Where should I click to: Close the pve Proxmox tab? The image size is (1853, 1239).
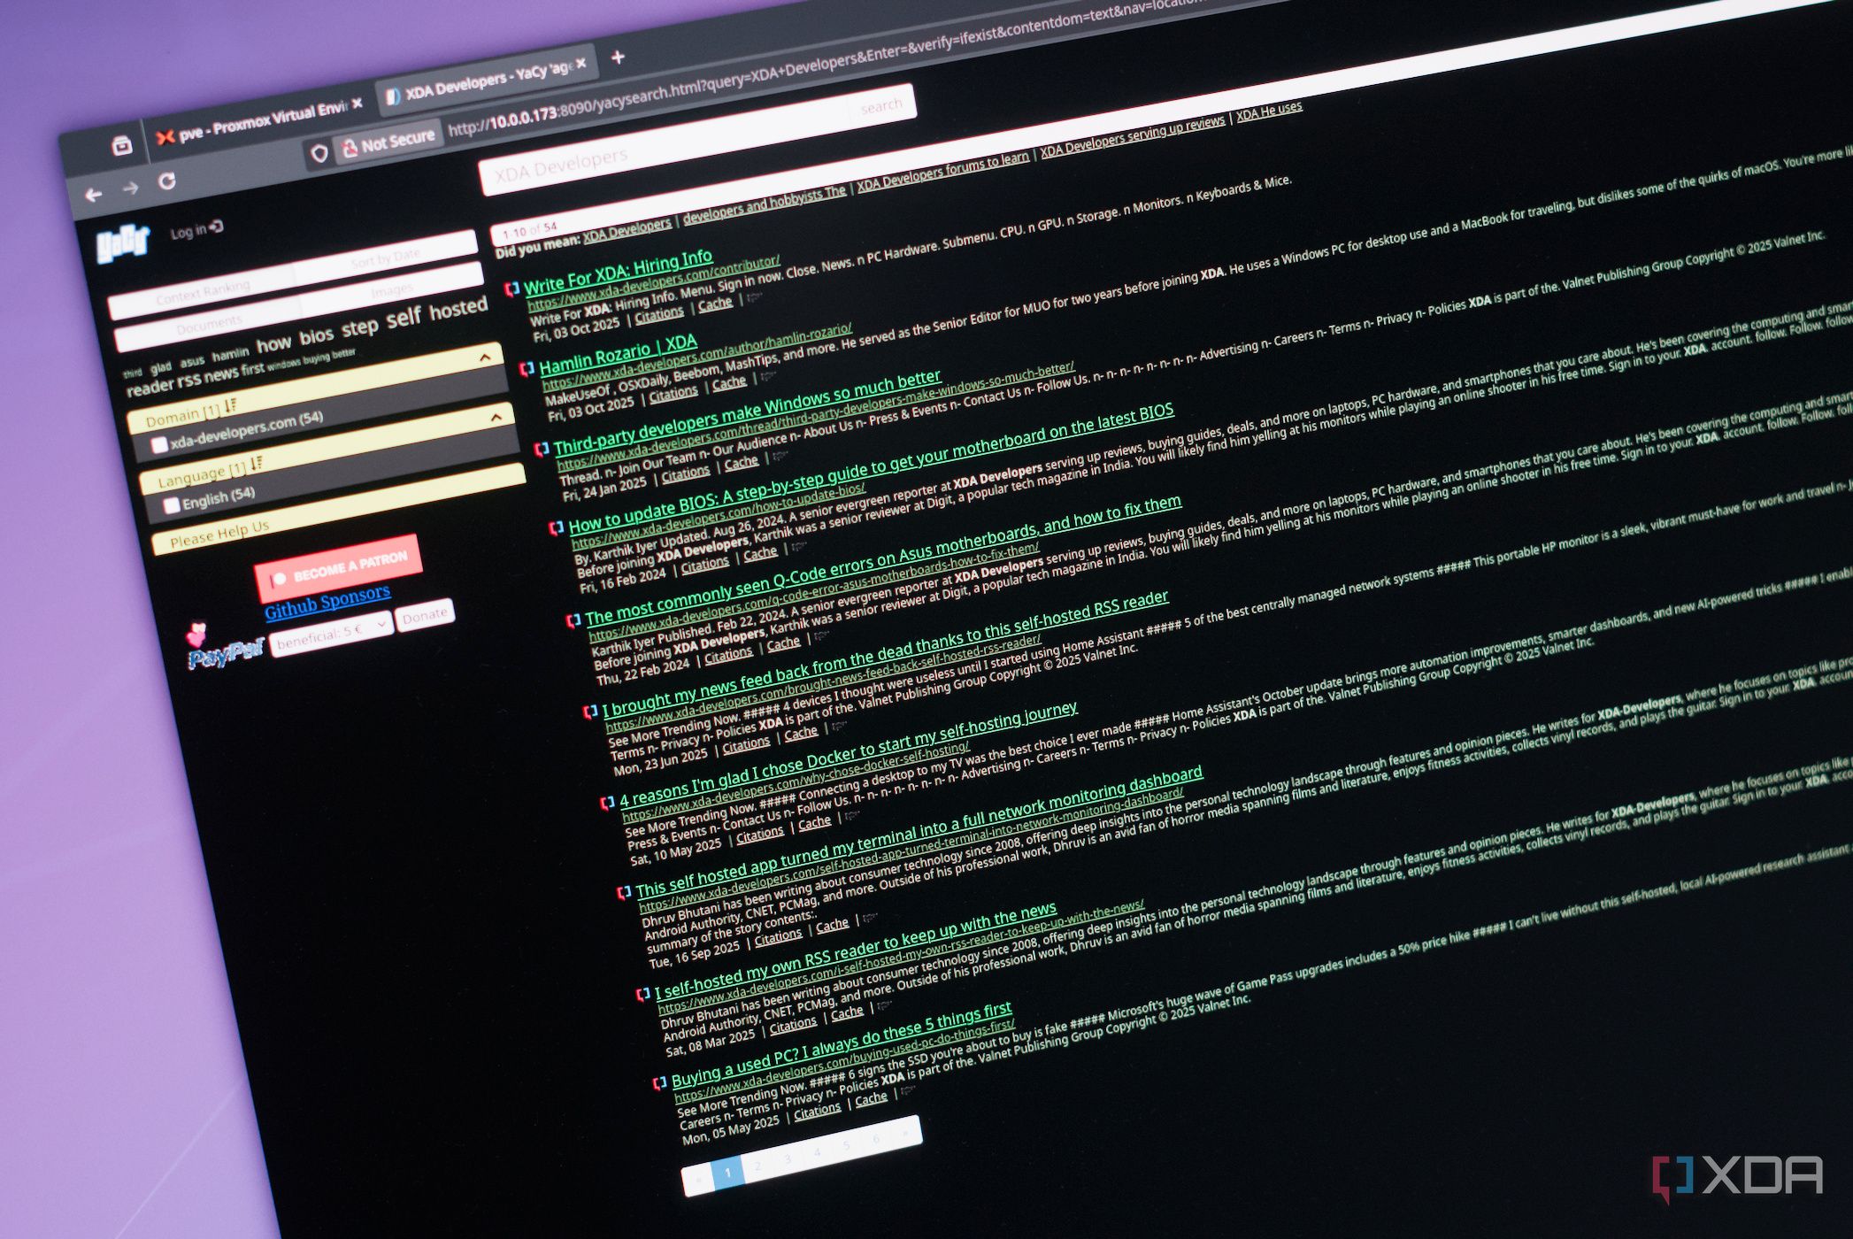[x=357, y=104]
